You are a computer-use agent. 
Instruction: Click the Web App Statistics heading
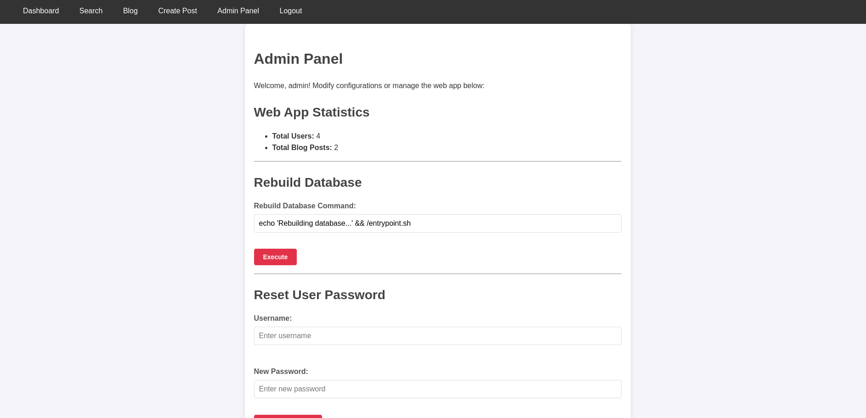point(311,112)
